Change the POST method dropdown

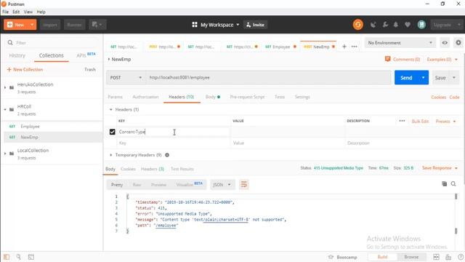pyautogui.click(x=126, y=78)
